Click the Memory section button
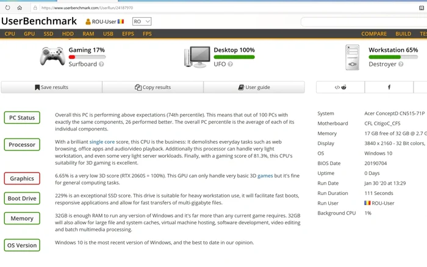 click(x=22, y=218)
